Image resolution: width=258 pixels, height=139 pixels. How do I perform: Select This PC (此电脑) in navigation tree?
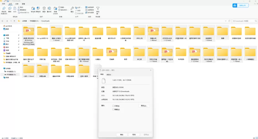point(7,69)
